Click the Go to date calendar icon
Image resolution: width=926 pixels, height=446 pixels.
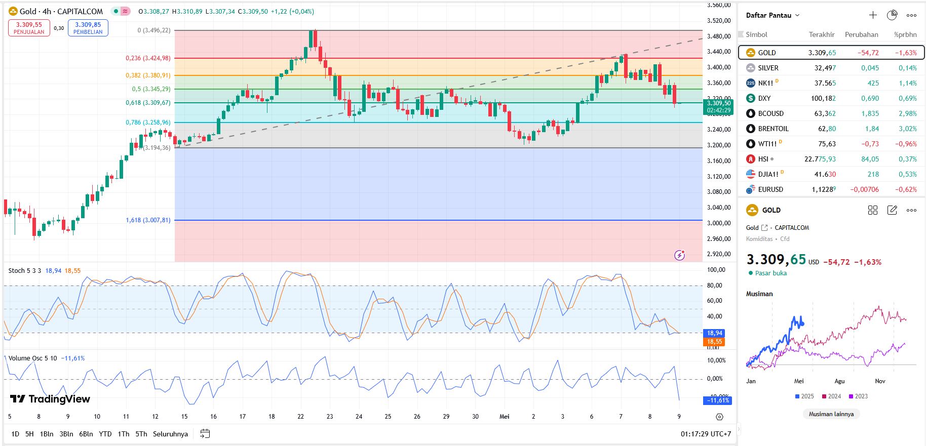(x=205, y=434)
